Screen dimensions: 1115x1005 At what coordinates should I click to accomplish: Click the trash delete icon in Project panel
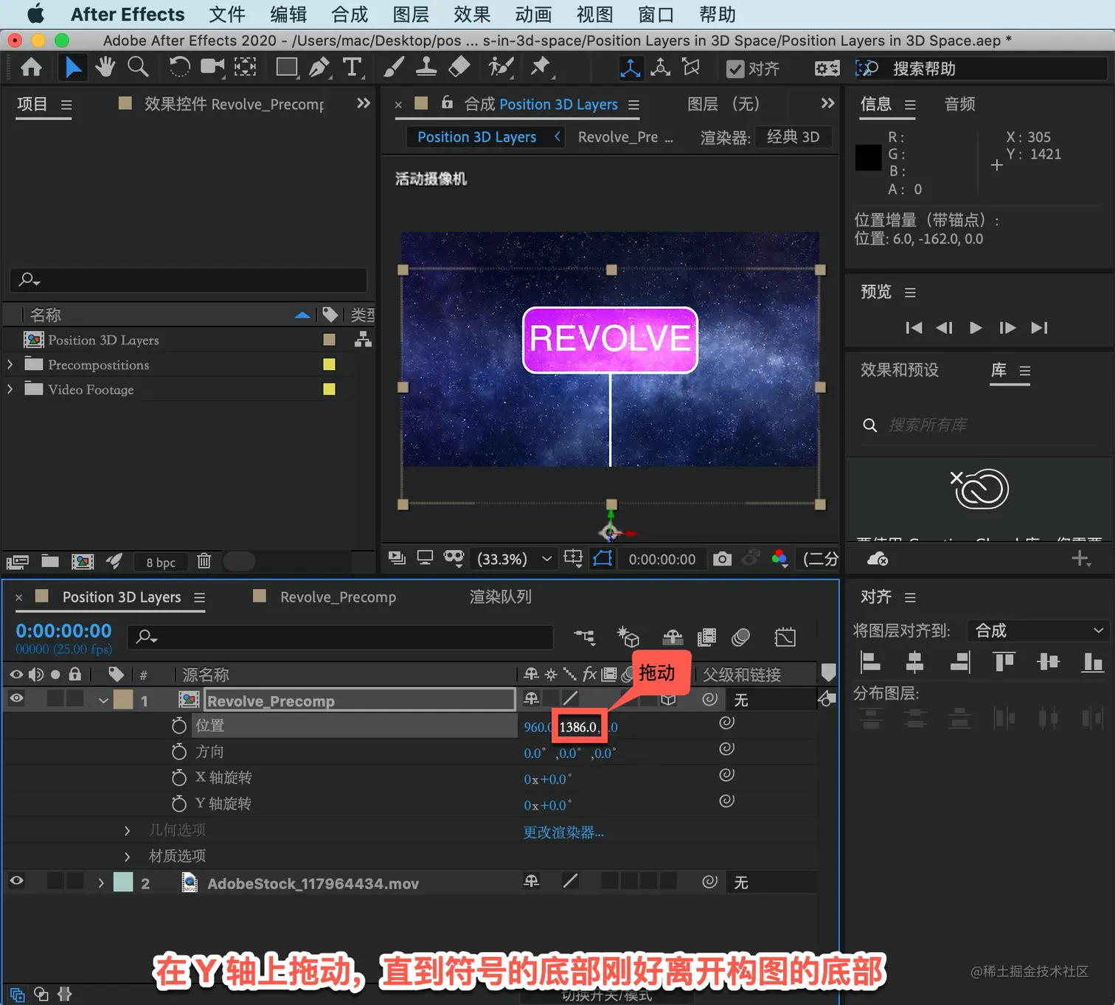click(204, 561)
